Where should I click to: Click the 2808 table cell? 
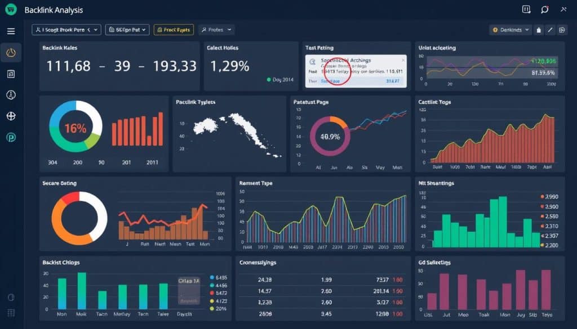pos(265,314)
